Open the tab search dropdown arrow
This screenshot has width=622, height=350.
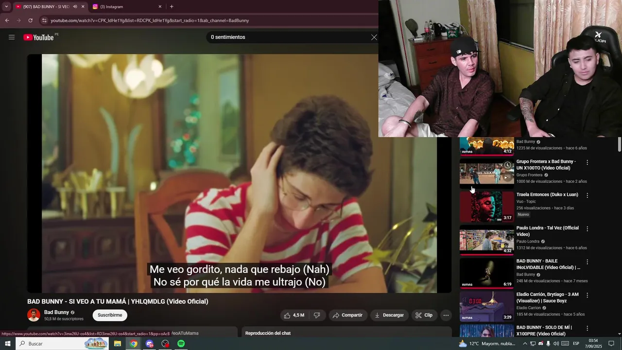click(6, 6)
